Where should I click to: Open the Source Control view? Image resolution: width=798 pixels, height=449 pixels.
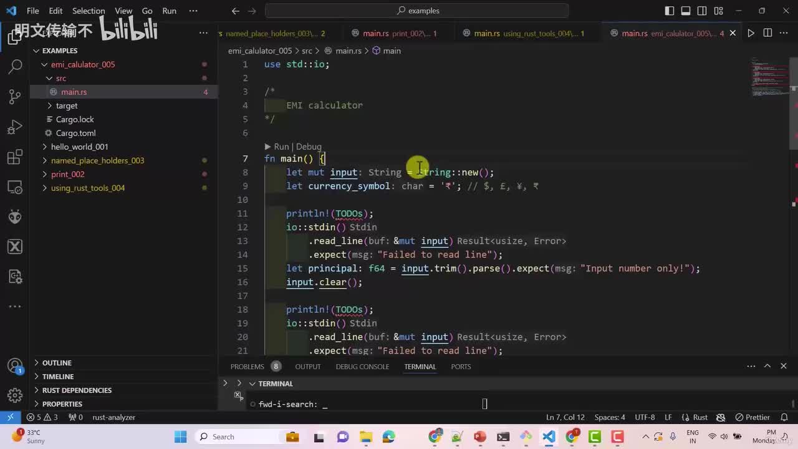(15, 97)
